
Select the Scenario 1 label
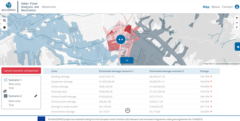tap(15, 80)
